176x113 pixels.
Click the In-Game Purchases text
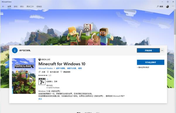click(x=53, y=87)
